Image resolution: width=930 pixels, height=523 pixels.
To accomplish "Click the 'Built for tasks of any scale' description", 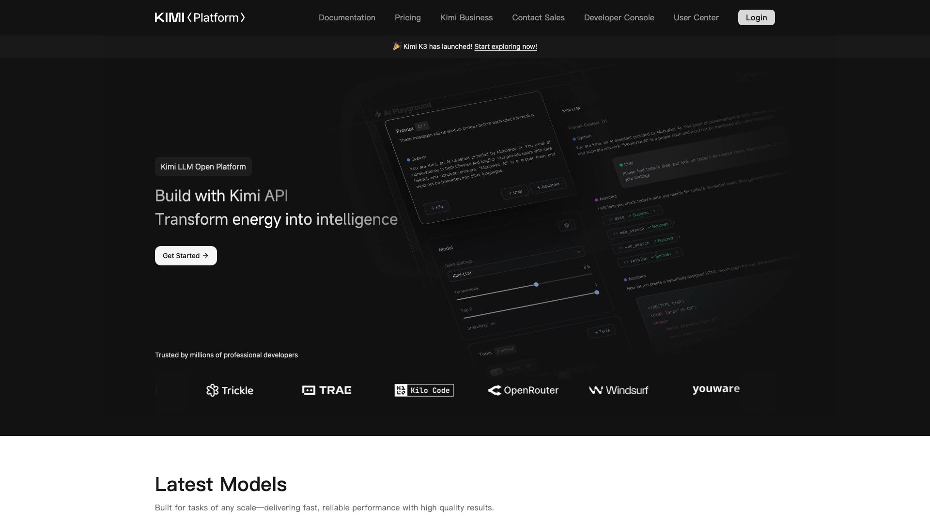I will click(324, 508).
